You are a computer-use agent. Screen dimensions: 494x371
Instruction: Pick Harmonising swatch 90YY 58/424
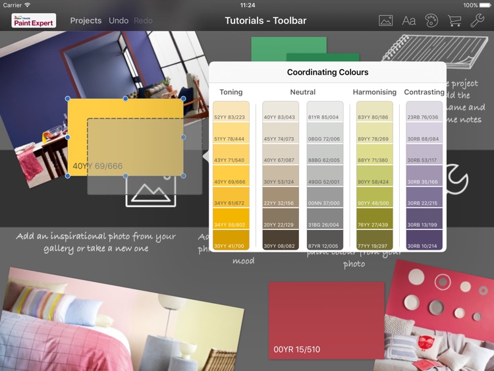pos(375,176)
